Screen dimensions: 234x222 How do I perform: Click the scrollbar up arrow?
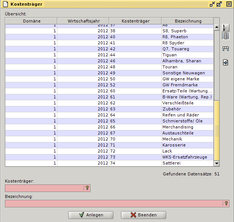pyautogui.click(x=217, y=27)
